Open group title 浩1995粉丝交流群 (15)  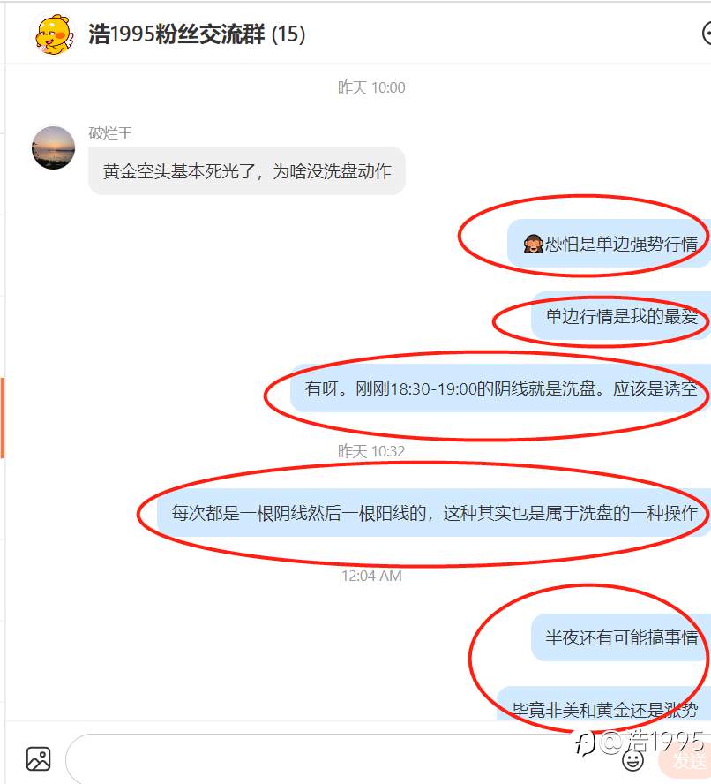(x=197, y=34)
